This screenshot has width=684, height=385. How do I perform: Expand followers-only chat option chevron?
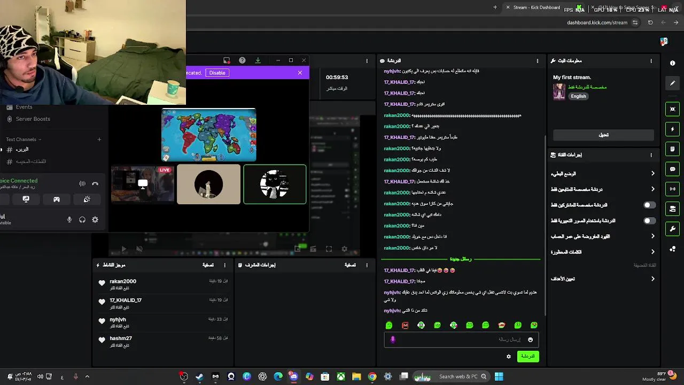click(x=652, y=189)
